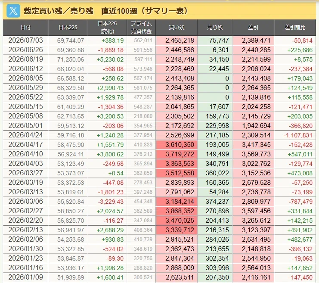The width and height of the screenshot is (319, 283).
Task: Click the date cell 2026/05/08
Action: (x=26, y=116)
